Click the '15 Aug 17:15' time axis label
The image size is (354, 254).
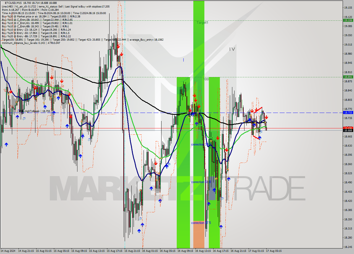[114, 251]
